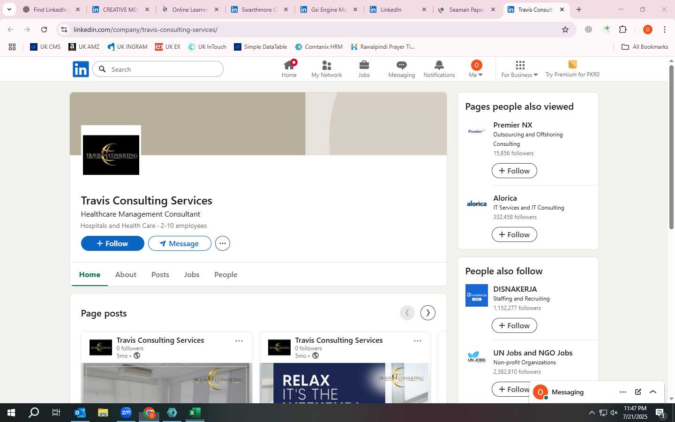
Task: Open browser Extensions puzzle icon
Action: pyautogui.click(x=623, y=30)
